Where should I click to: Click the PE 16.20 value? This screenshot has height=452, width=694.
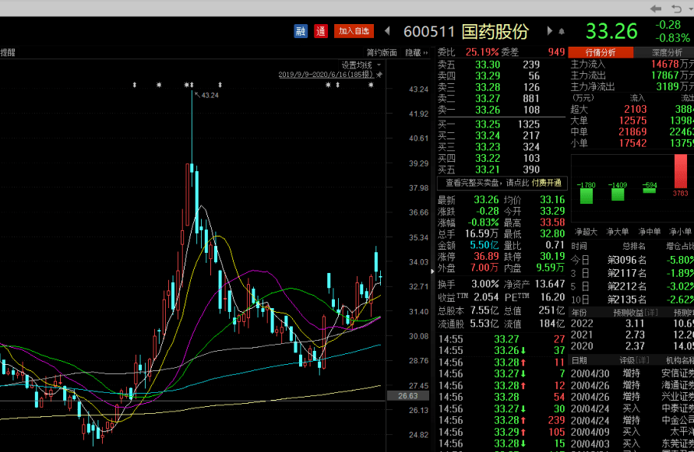(552, 297)
